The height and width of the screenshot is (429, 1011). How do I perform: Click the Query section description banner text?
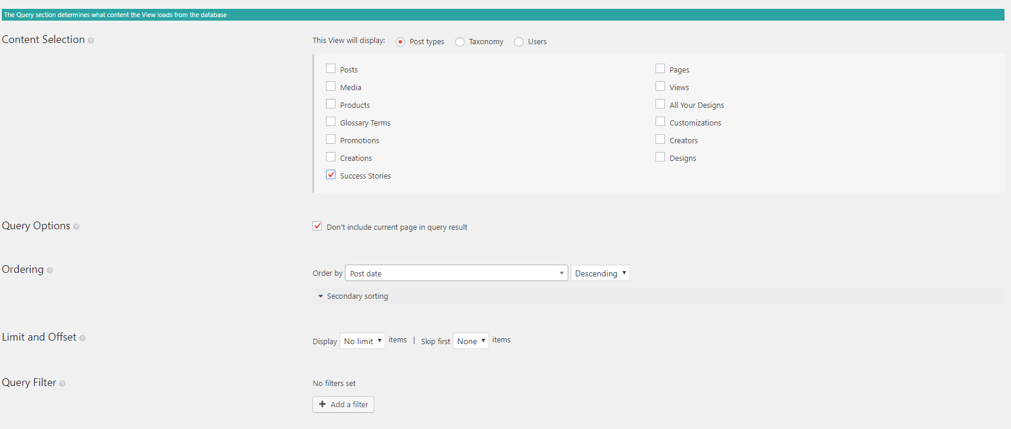[116, 15]
